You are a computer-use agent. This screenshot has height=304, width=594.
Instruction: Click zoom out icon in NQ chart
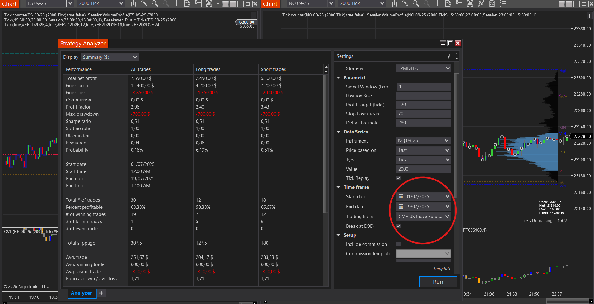tap(426, 3)
